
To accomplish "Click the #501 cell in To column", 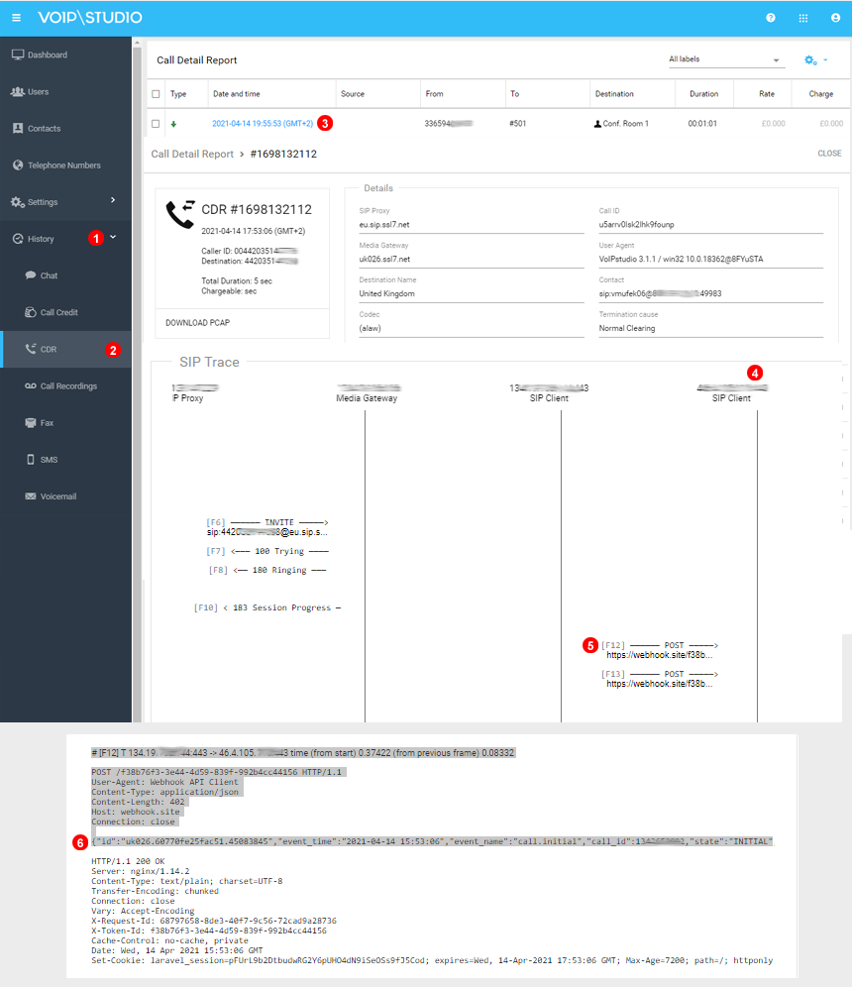I will (517, 124).
